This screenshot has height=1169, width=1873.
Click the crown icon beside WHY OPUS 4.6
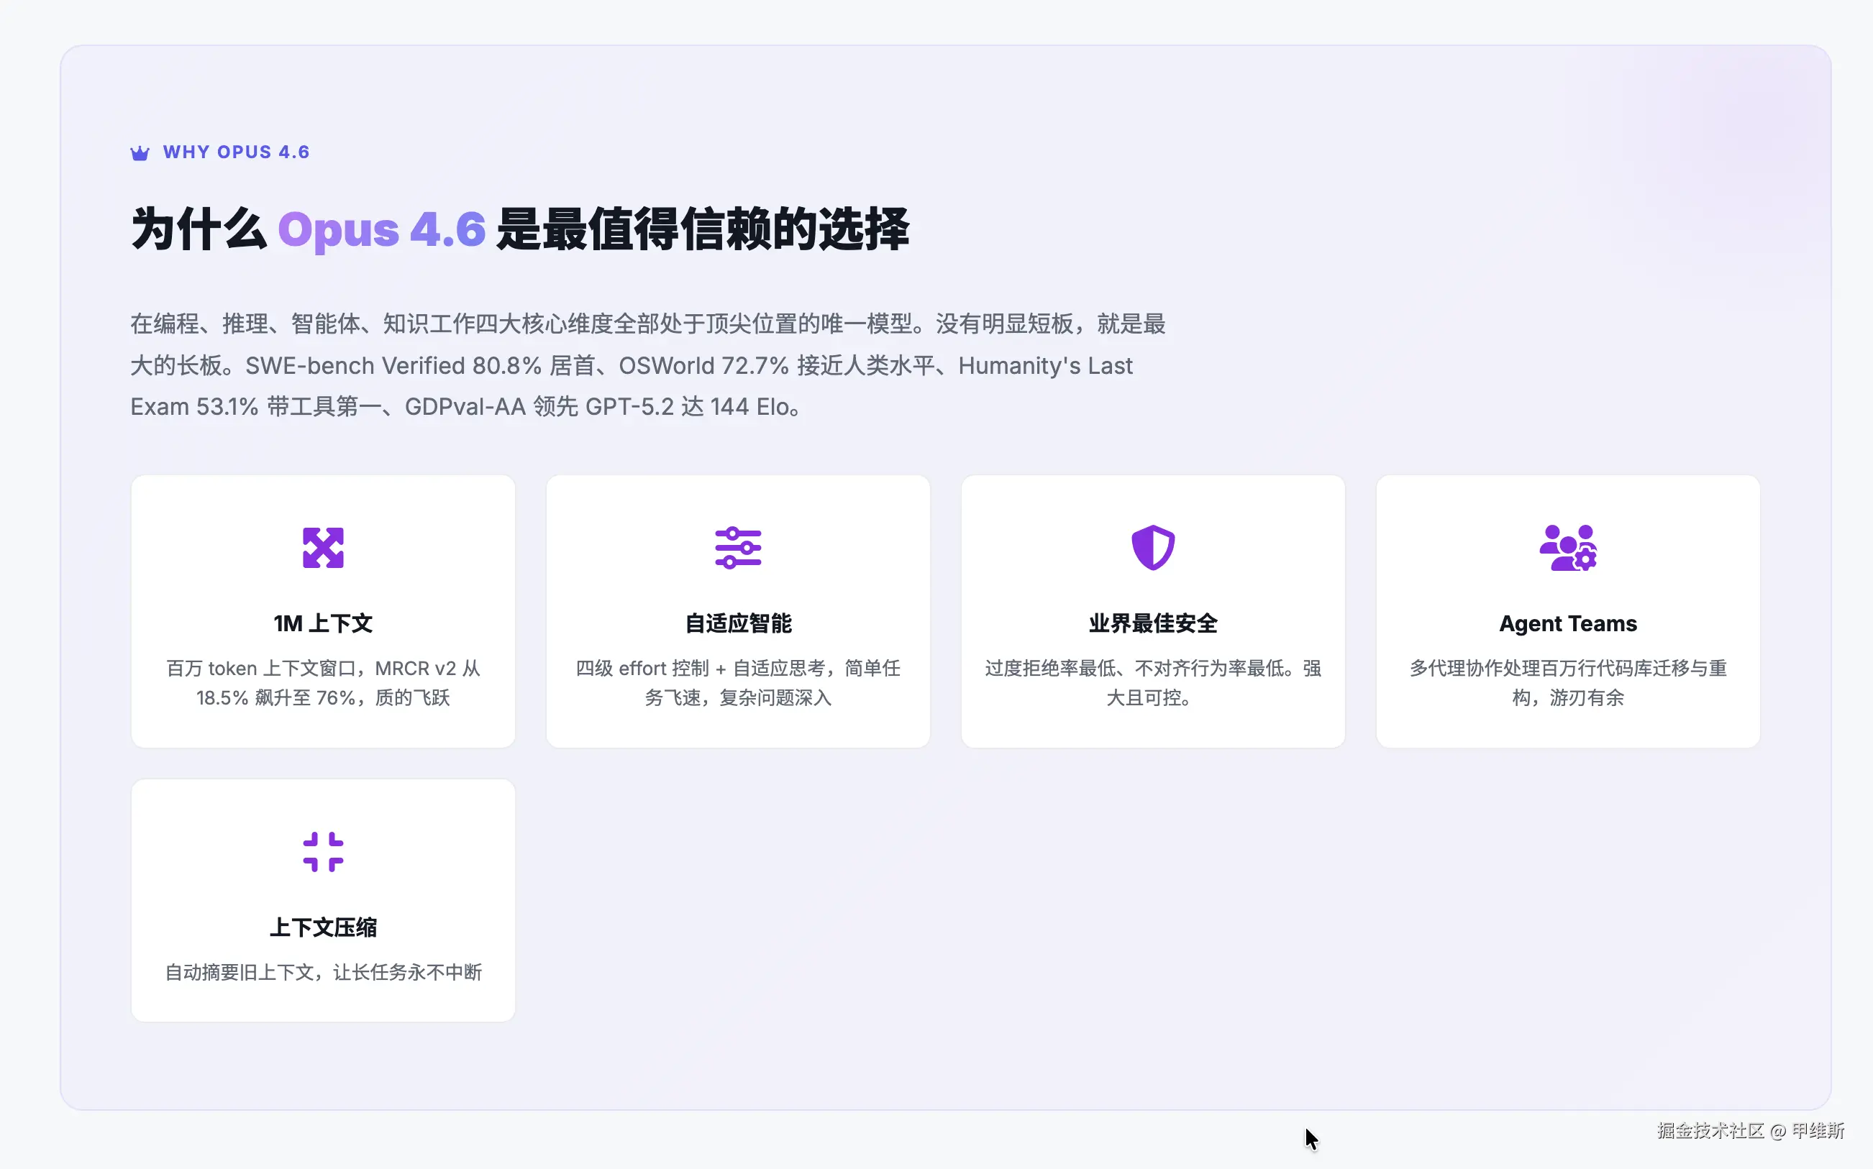pyautogui.click(x=140, y=153)
